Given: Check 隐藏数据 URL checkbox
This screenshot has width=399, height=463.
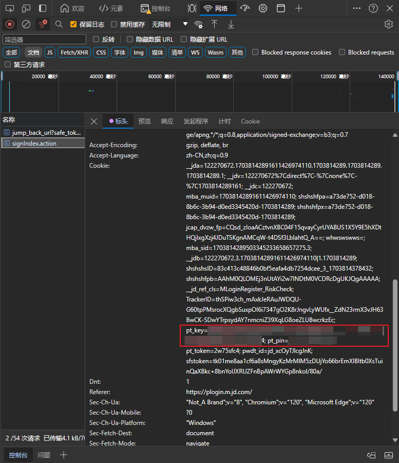Looking at the screenshot, I should (129, 39).
